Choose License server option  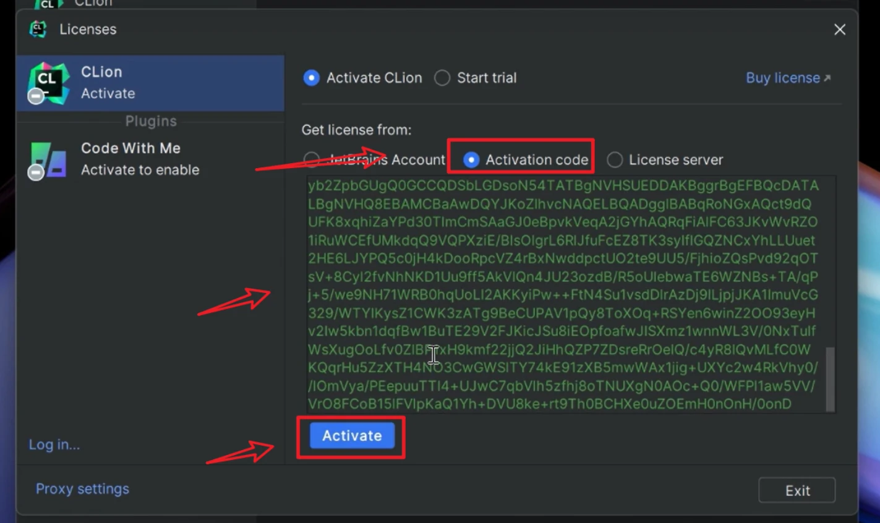point(665,159)
